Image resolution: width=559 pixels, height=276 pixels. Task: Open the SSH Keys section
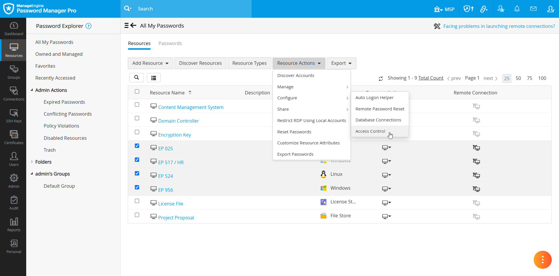(x=13, y=115)
